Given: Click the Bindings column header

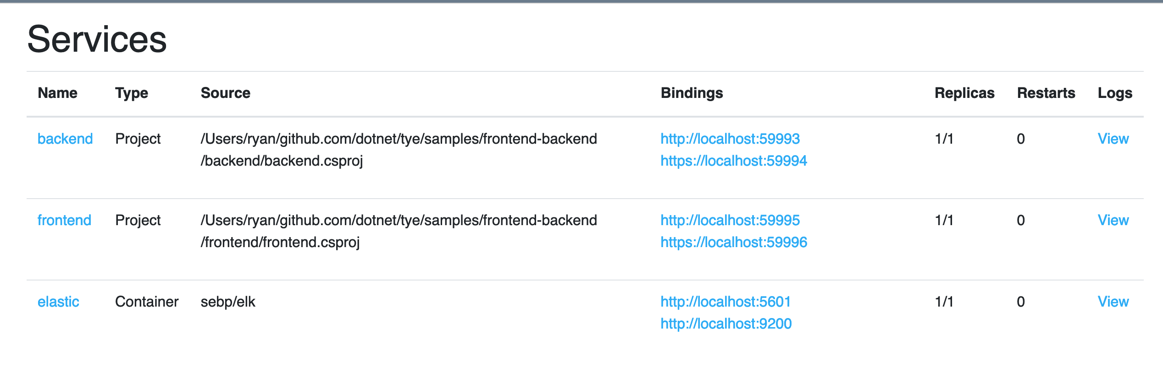Looking at the screenshot, I should (692, 93).
